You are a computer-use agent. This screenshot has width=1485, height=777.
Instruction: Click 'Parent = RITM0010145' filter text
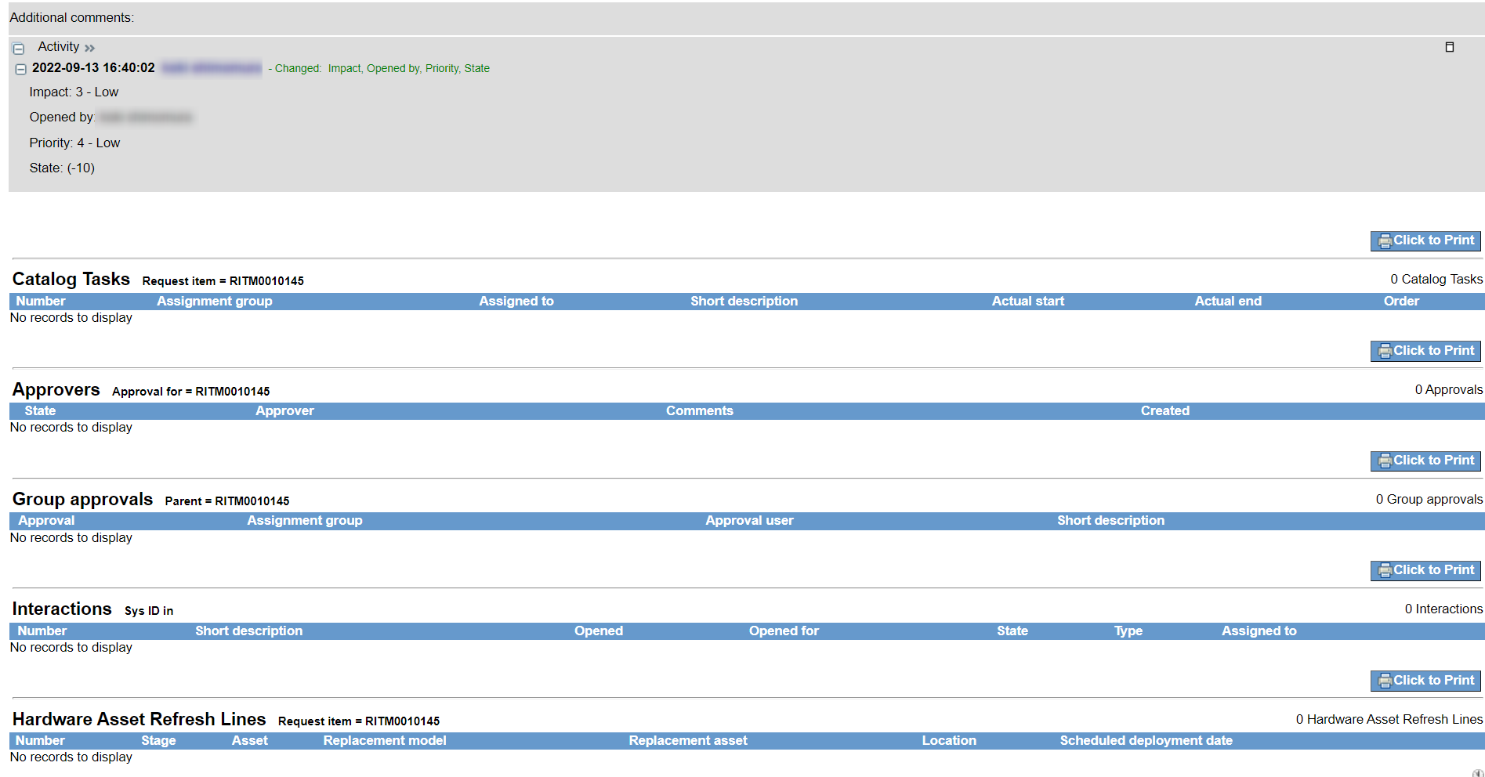click(x=227, y=501)
